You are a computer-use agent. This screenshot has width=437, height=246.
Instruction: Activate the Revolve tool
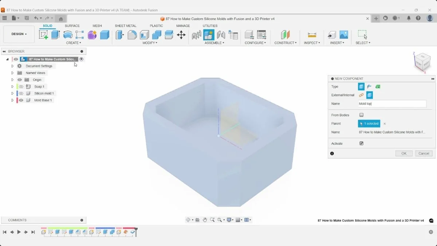pos(68,35)
